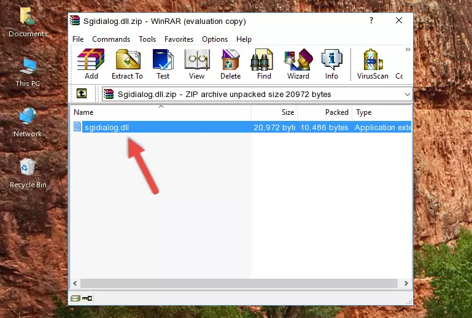The image size is (472, 318).
Task: Click the archive icon in address bar
Action: pyautogui.click(x=109, y=94)
